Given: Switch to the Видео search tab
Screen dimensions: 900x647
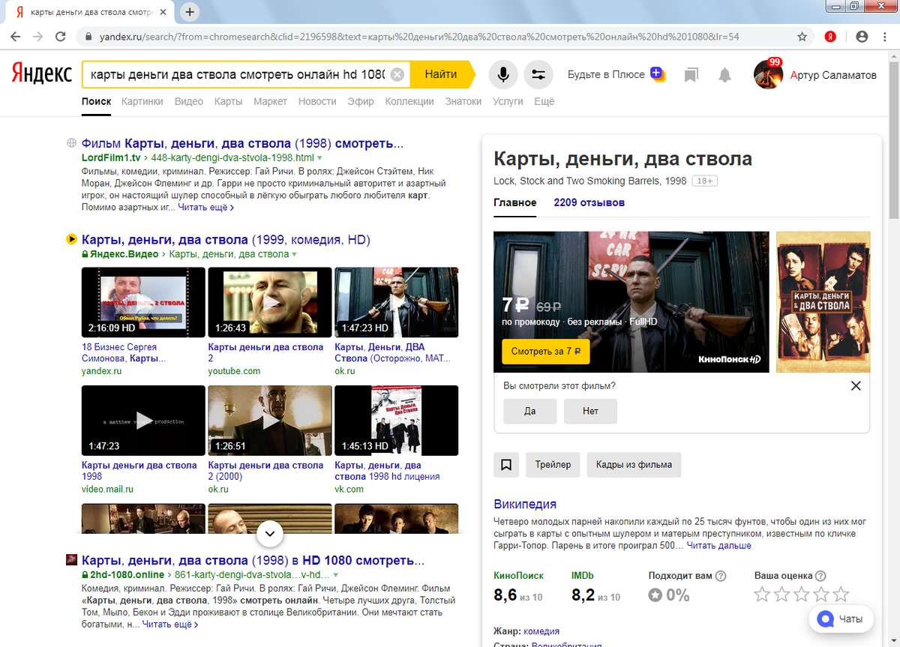Looking at the screenshot, I should tap(188, 101).
